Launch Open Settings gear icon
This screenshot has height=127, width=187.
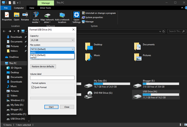(76, 17)
